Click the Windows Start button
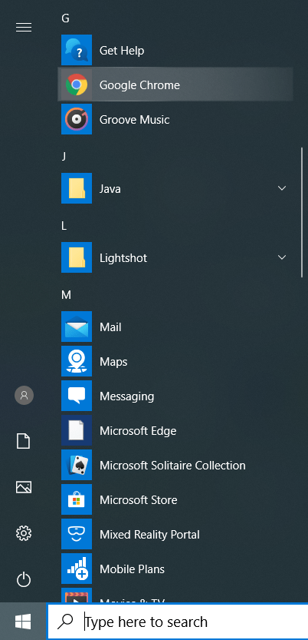The width and height of the screenshot is (308, 640). pos(23,622)
